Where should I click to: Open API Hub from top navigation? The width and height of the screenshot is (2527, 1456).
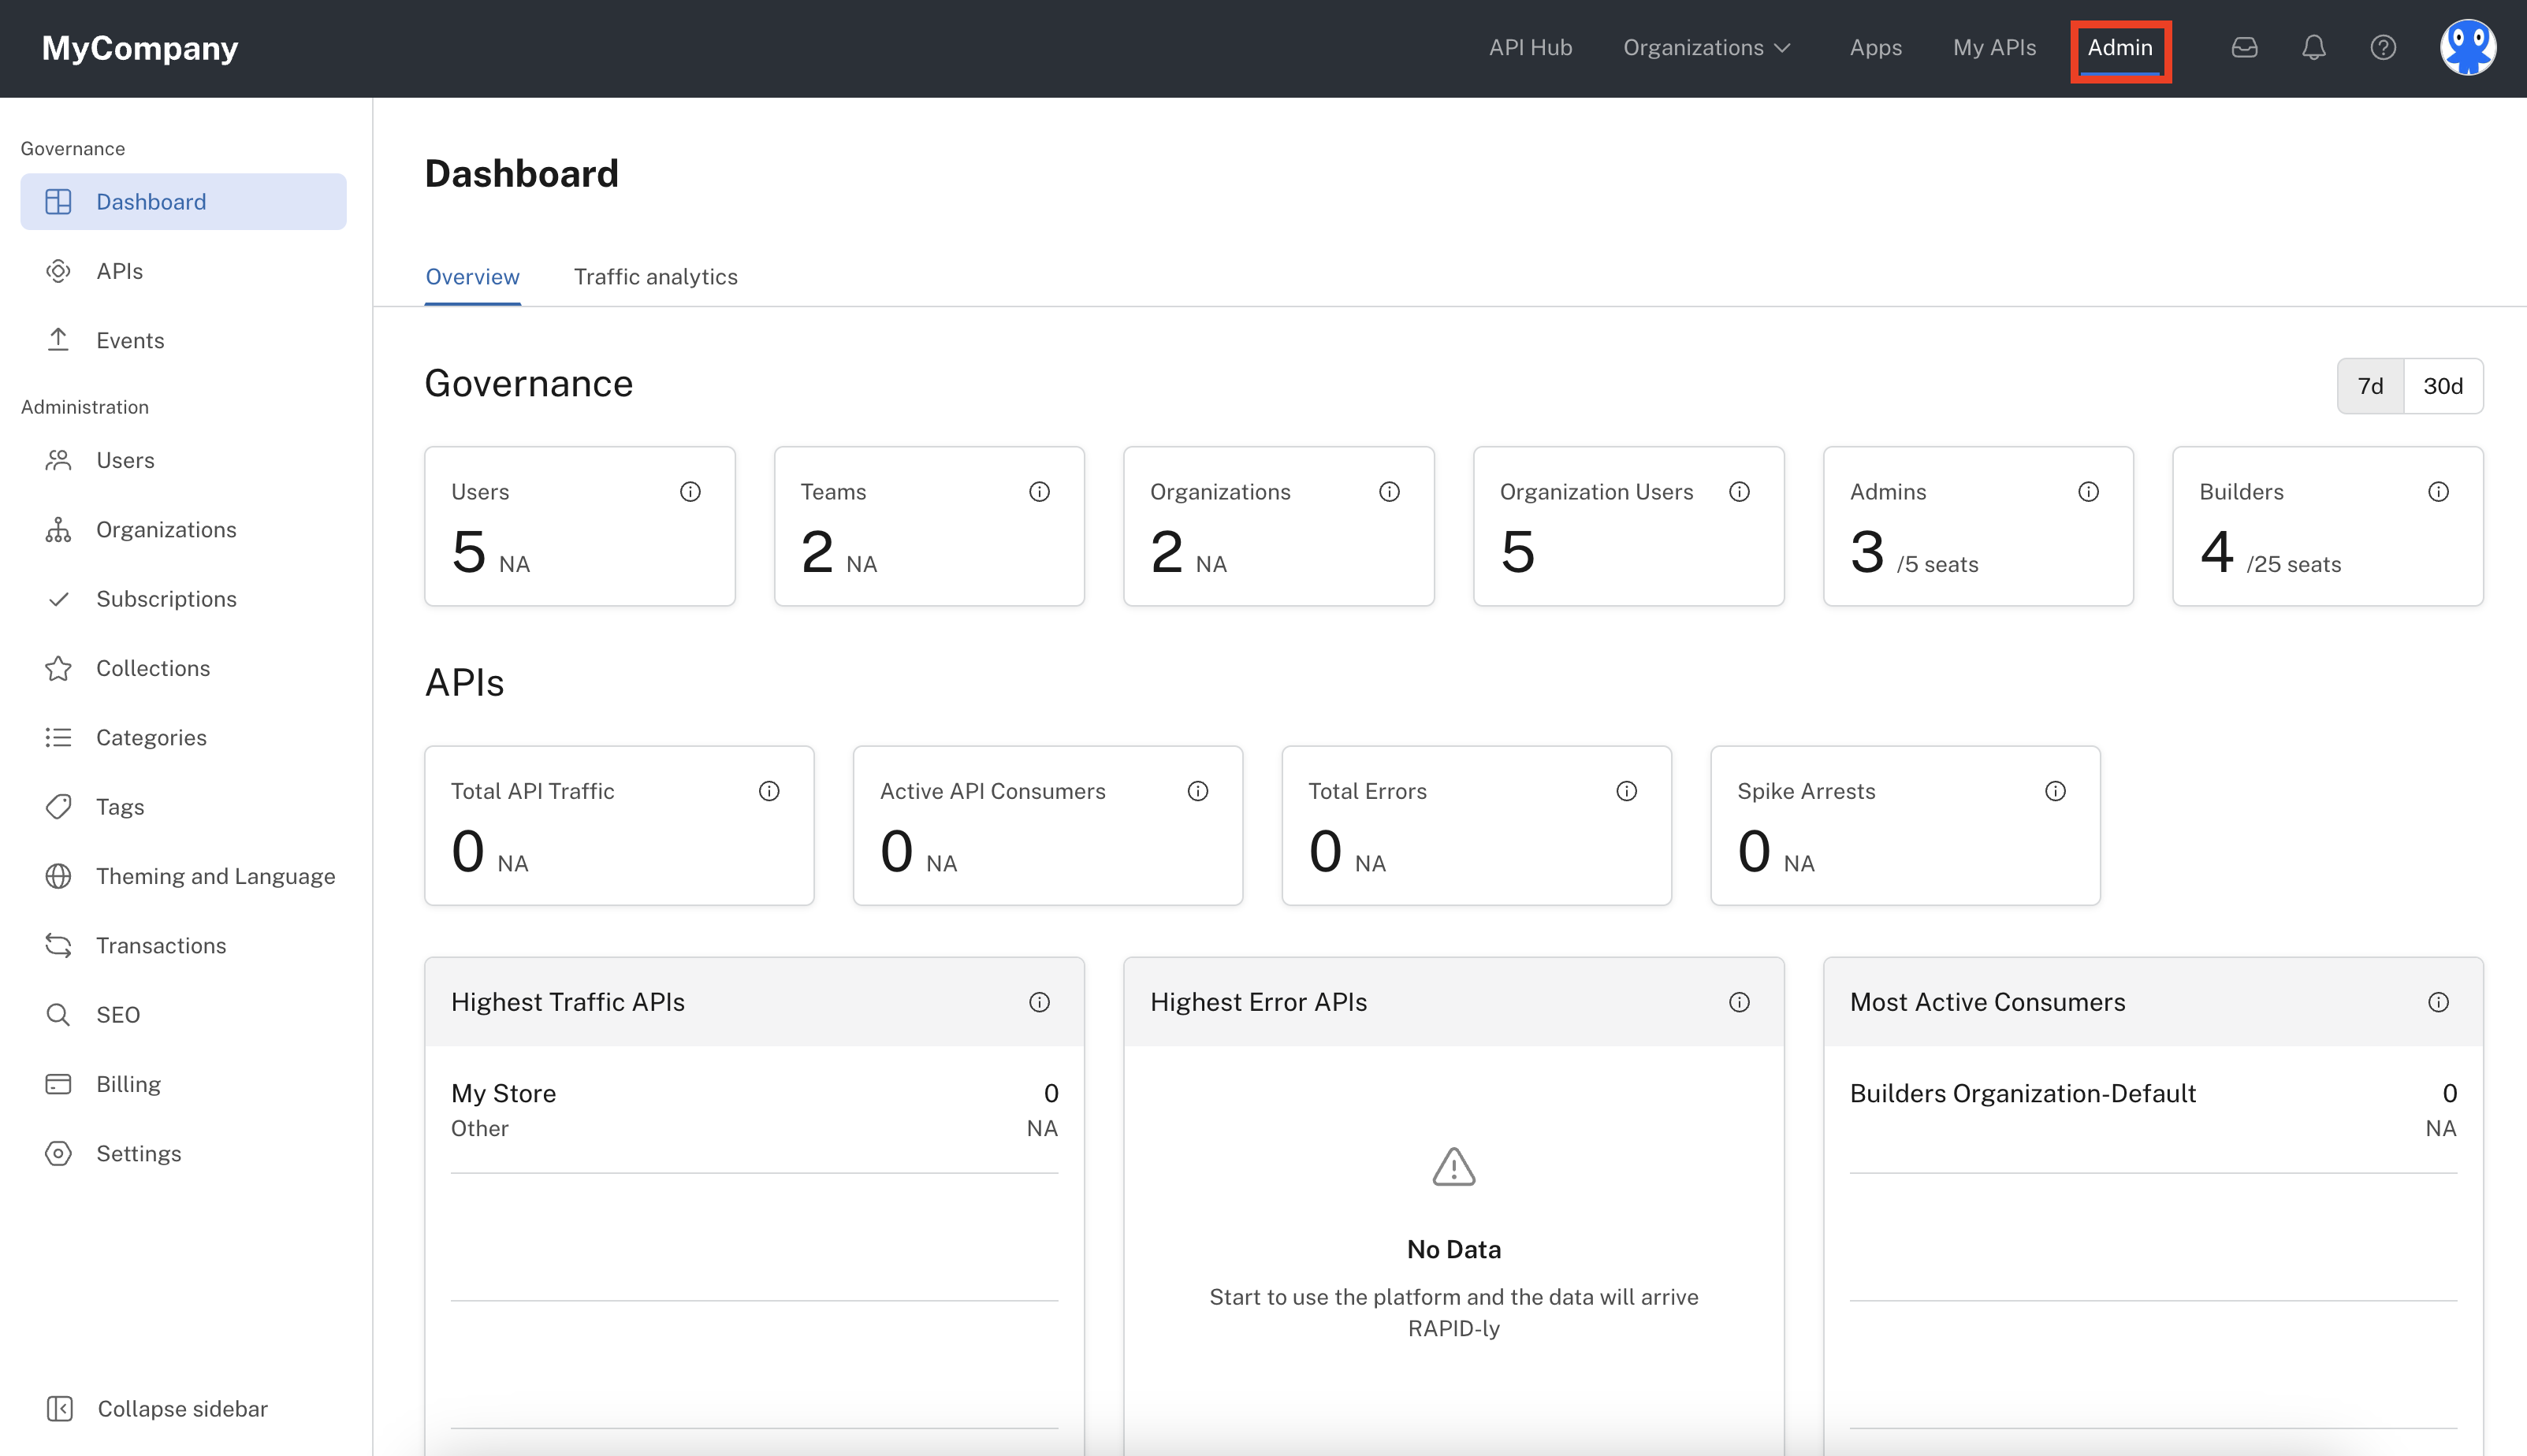click(1530, 47)
